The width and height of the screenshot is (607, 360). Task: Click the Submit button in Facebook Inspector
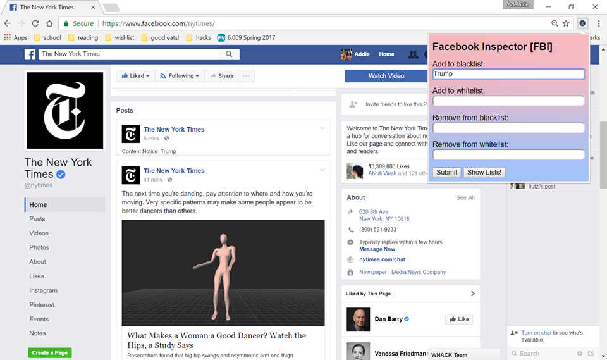point(447,173)
